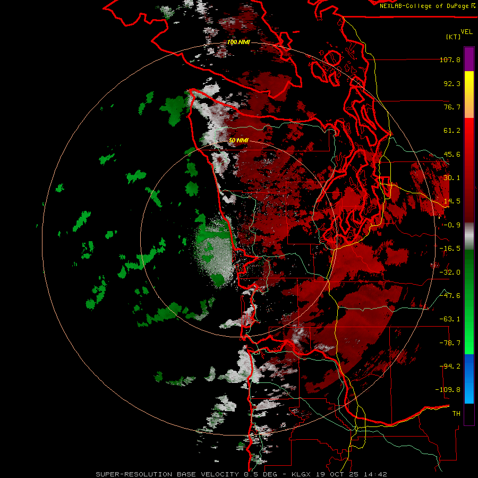
Task: Click the 100 NMI range ring label
Action: point(238,42)
